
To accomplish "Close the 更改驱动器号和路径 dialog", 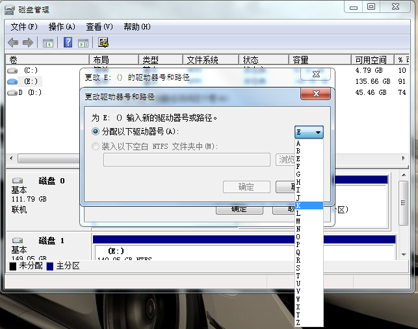I will (x=316, y=94).
